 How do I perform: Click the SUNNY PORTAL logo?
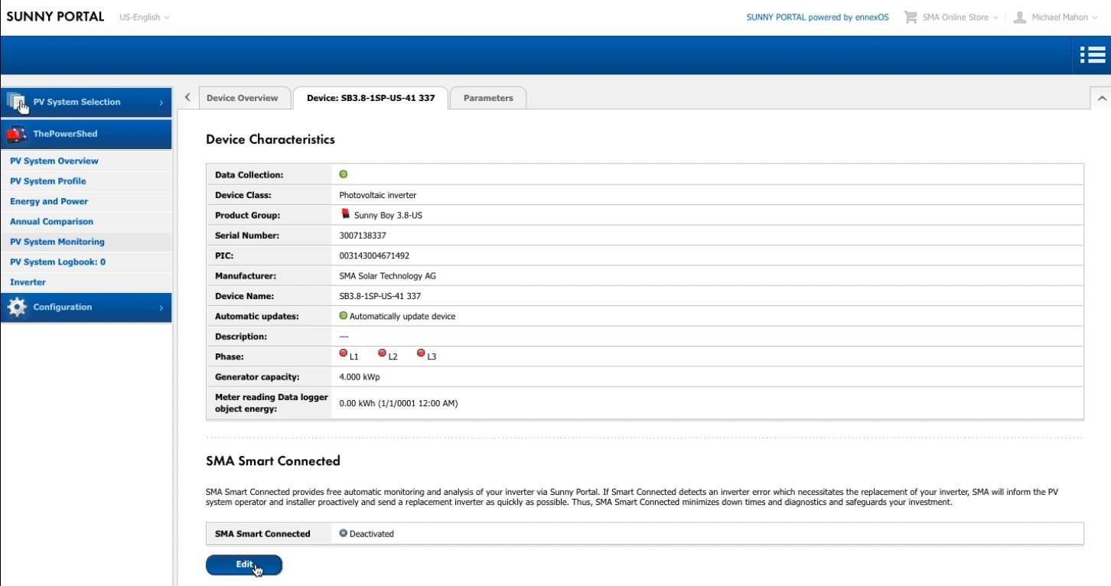tap(55, 16)
